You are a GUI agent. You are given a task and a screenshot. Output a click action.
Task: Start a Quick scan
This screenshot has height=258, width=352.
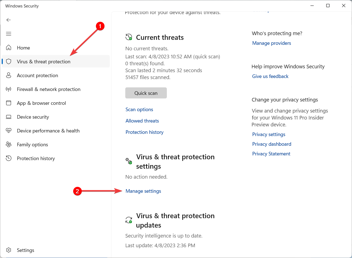[x=146, y=93]
